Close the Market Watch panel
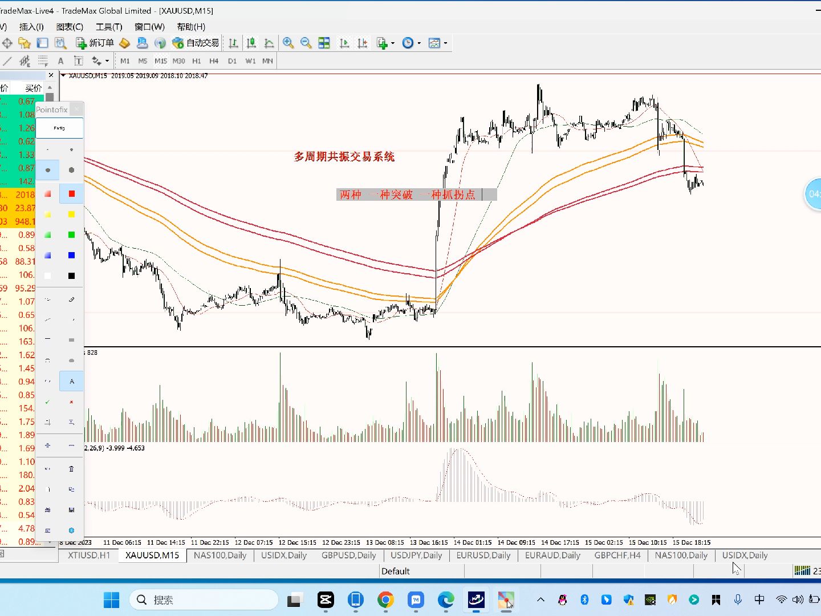 51,75
